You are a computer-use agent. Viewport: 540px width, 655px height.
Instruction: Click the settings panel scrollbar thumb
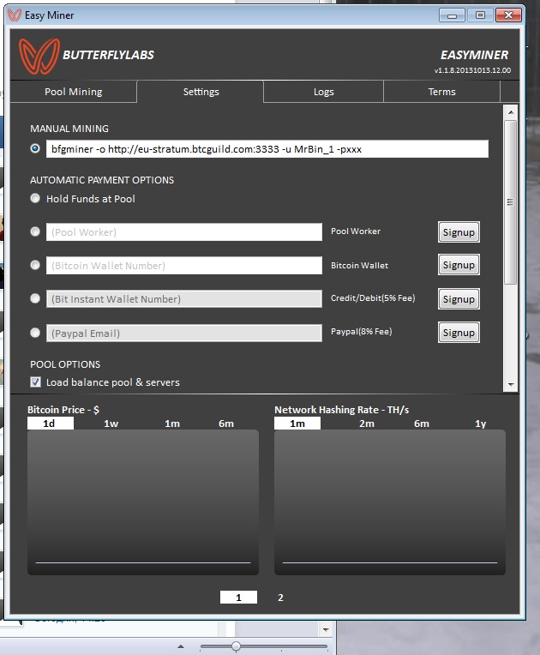[x=510, y=202]
